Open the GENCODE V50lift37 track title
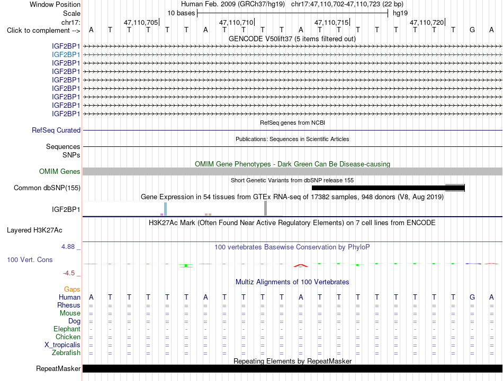The image size is (503, 381). click(x=292, y=39)
